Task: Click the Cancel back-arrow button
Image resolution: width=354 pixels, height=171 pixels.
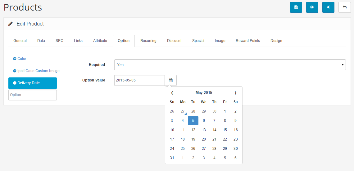Action: pyautogui.click(x=344, y=7)
